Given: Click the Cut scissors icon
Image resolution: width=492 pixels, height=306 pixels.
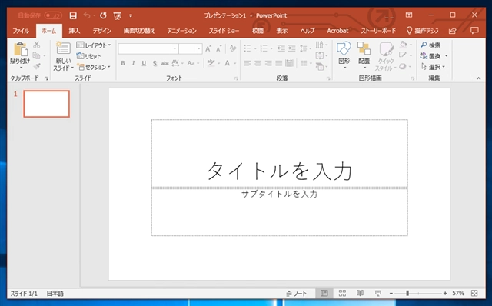Looking at the screenshot, I should click(x=37, y=45).
